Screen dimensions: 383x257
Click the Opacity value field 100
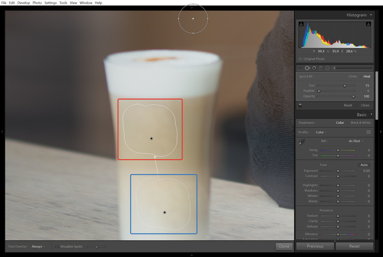tap(367, 97)
